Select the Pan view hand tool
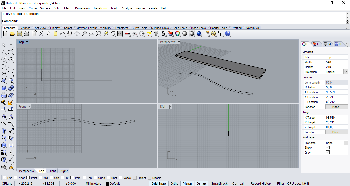Image resolution: width=350 pixels, height=186 pixels. point(70,33)
